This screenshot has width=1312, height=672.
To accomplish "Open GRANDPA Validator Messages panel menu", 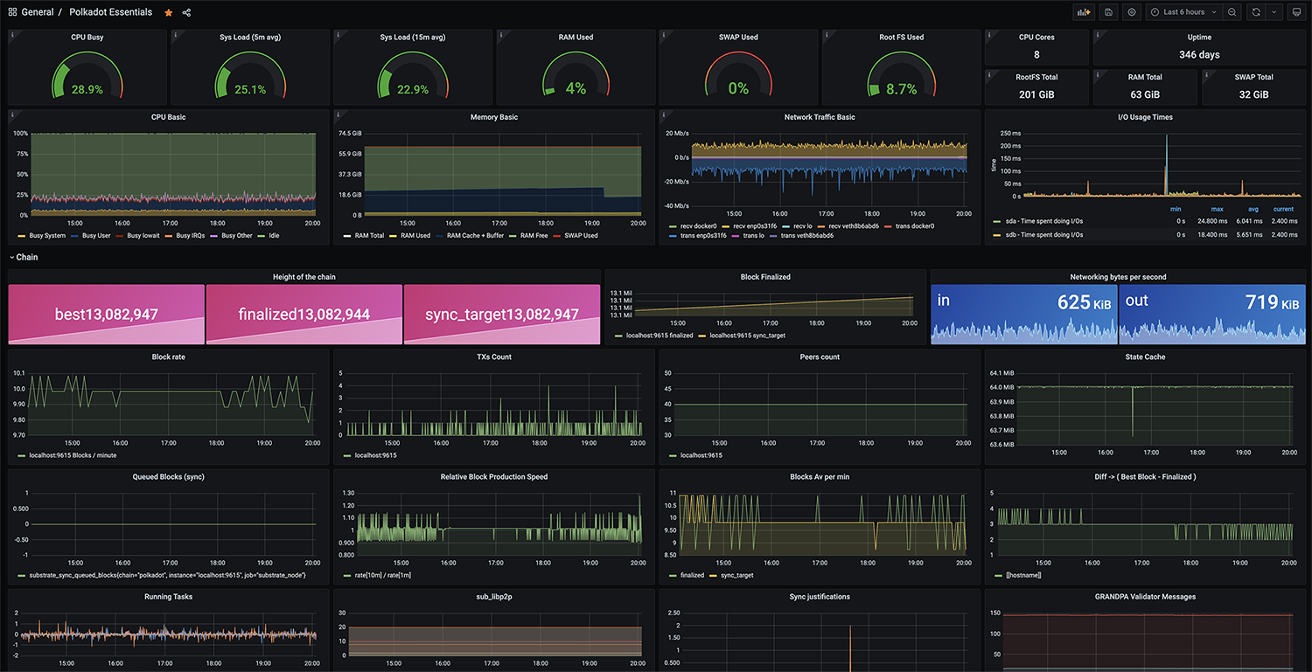I will [x=1145, y=596].
